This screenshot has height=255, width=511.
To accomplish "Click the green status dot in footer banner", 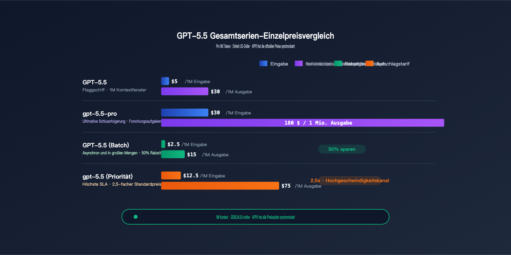I will click(x=135, y=217).
